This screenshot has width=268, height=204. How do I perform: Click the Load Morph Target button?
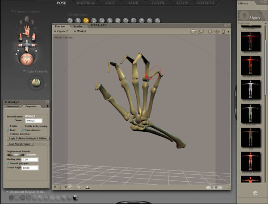(20, 144)
